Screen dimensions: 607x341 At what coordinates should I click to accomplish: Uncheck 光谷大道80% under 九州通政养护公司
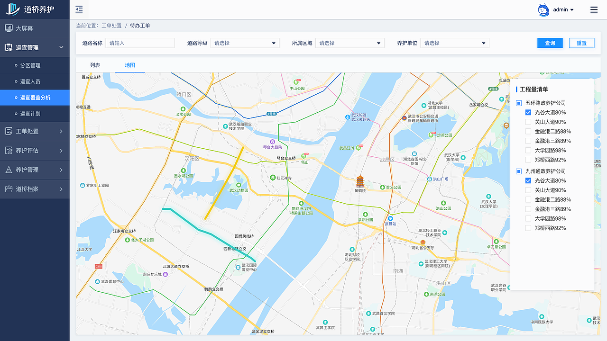click(528, 180)
